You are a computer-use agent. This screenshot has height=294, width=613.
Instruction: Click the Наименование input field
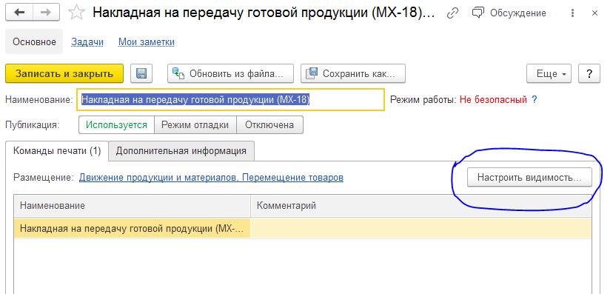point(231,100)
